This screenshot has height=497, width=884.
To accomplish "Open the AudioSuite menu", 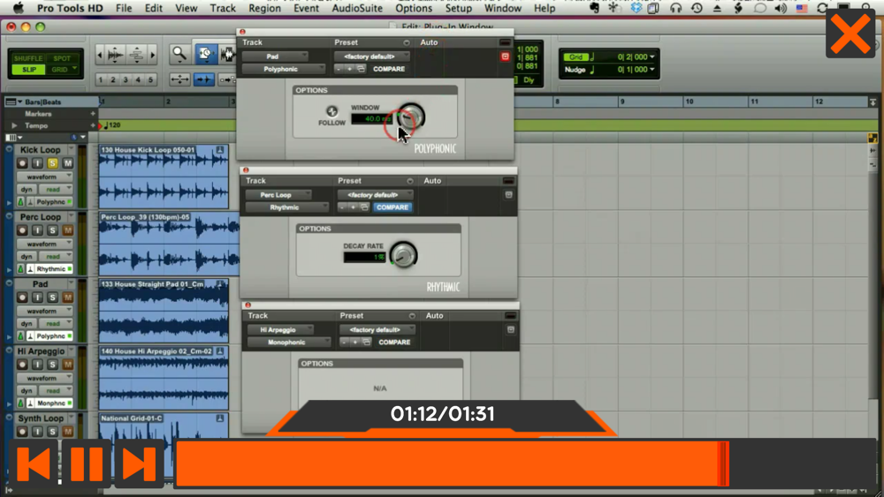I will [357, 9].
